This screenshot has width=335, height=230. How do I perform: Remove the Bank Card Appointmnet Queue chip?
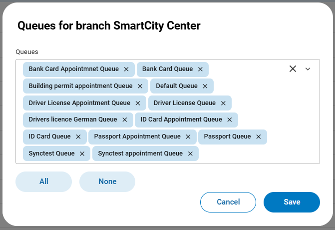[x=126, y=69]
